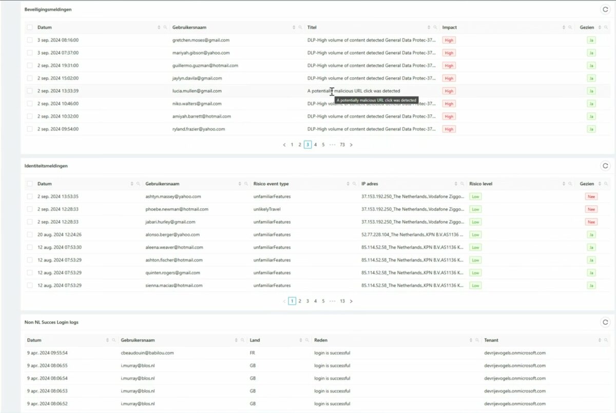Image resolution: width=616 pixels, height=413 pixels.
Task: Tick the checkbox for mariyah.gibson@yahoo.com row
Action: pyautogui.click(x=30, y=53)
